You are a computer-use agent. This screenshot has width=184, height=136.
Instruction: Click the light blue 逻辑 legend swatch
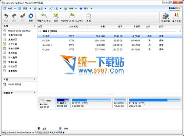click(x=60, y=128)
